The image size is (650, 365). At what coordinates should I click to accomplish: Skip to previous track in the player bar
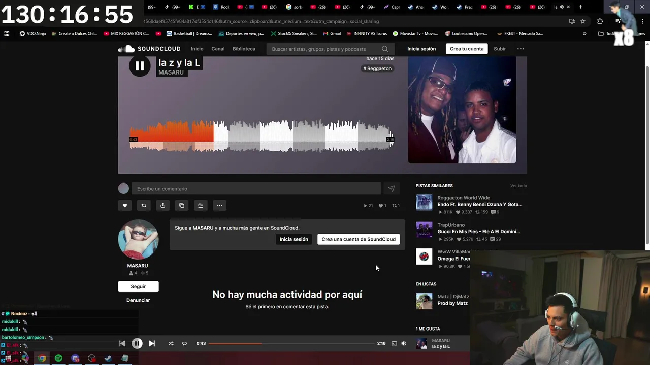tap(122, 343)
